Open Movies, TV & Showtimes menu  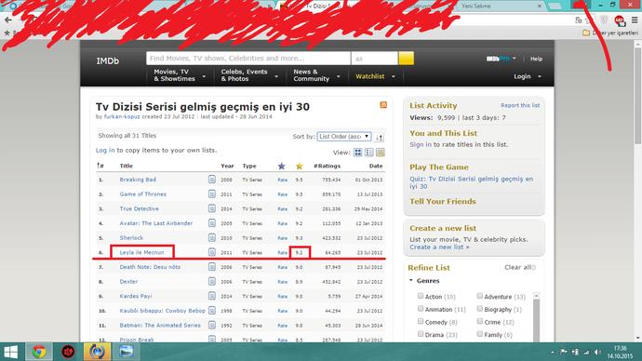[x=180, y=75]
